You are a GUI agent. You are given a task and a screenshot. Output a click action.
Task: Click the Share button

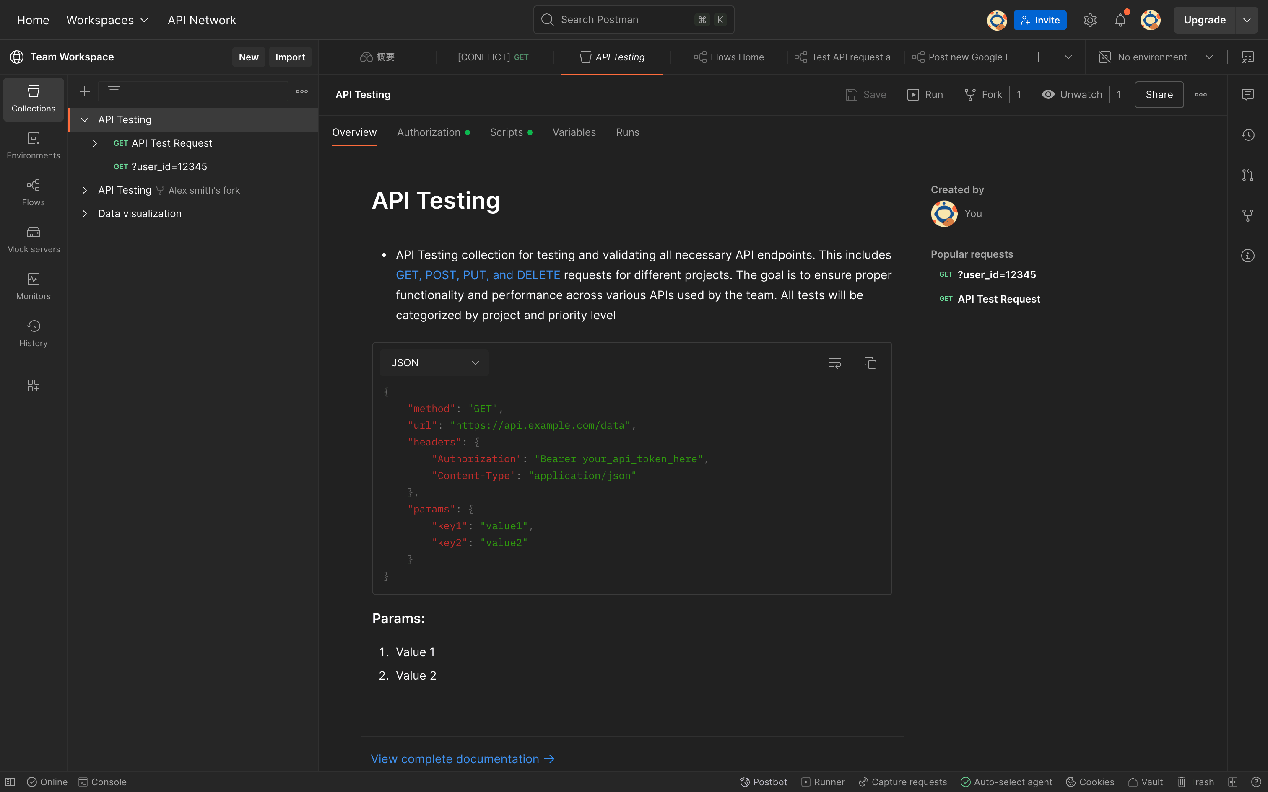click(1159, 95)
